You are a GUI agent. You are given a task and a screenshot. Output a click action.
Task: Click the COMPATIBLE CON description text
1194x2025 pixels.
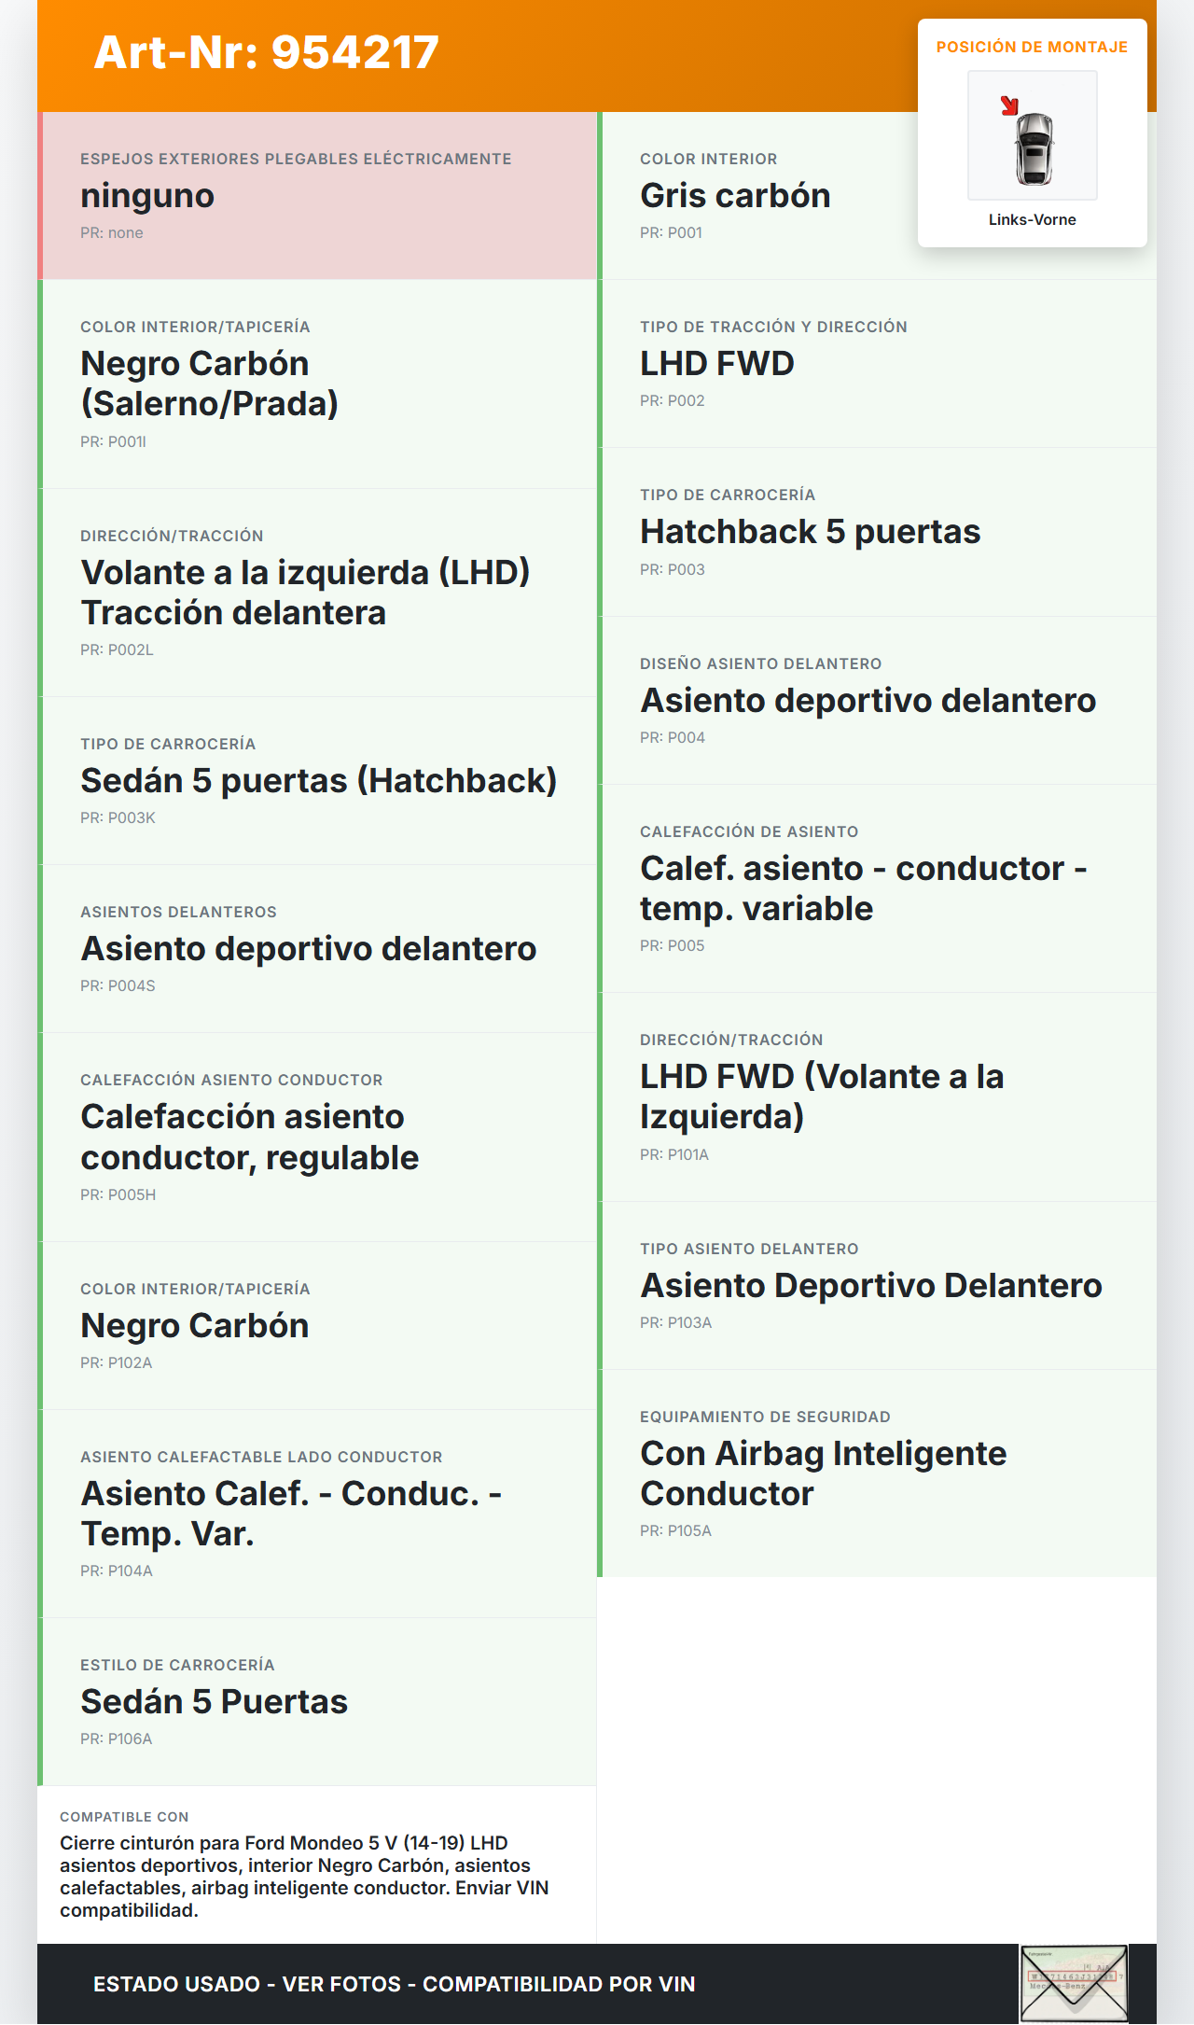coord(304,1877)
